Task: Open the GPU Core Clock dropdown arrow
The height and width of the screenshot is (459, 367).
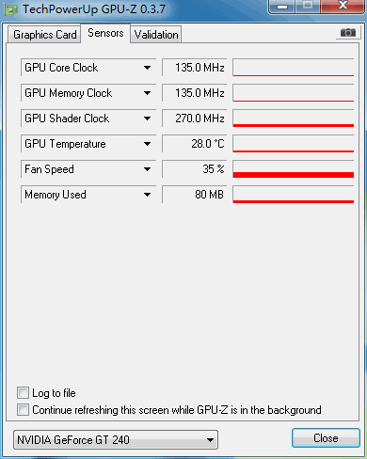Action: [x=147, y=68]
